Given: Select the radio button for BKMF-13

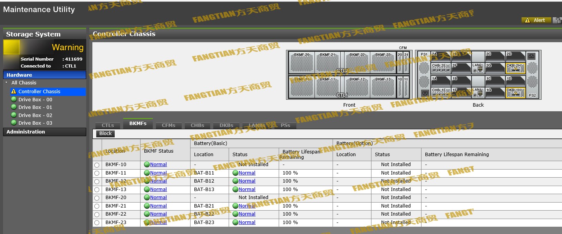Looking at the screenshot, I should pyautogui.click(x=97, y=189).
